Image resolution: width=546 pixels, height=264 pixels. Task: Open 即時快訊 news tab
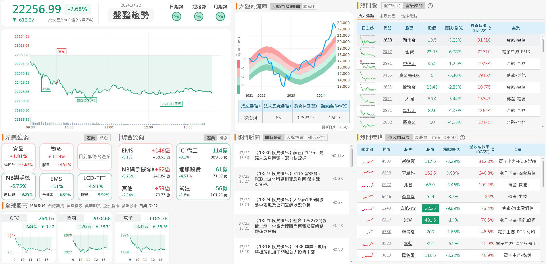click(x=273, y=138)
